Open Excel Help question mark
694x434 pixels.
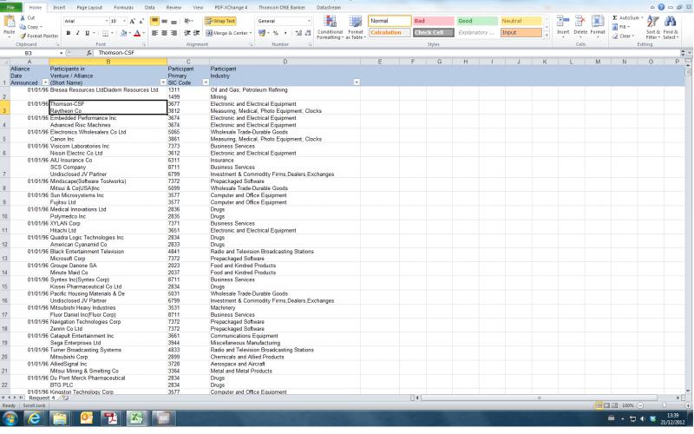tap(661, 7)
